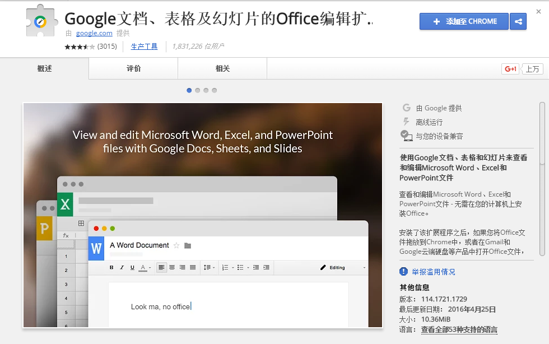Expand the 查看全部53种支持的语言 list
Screen dimensions: 549x344
[459, 329]
